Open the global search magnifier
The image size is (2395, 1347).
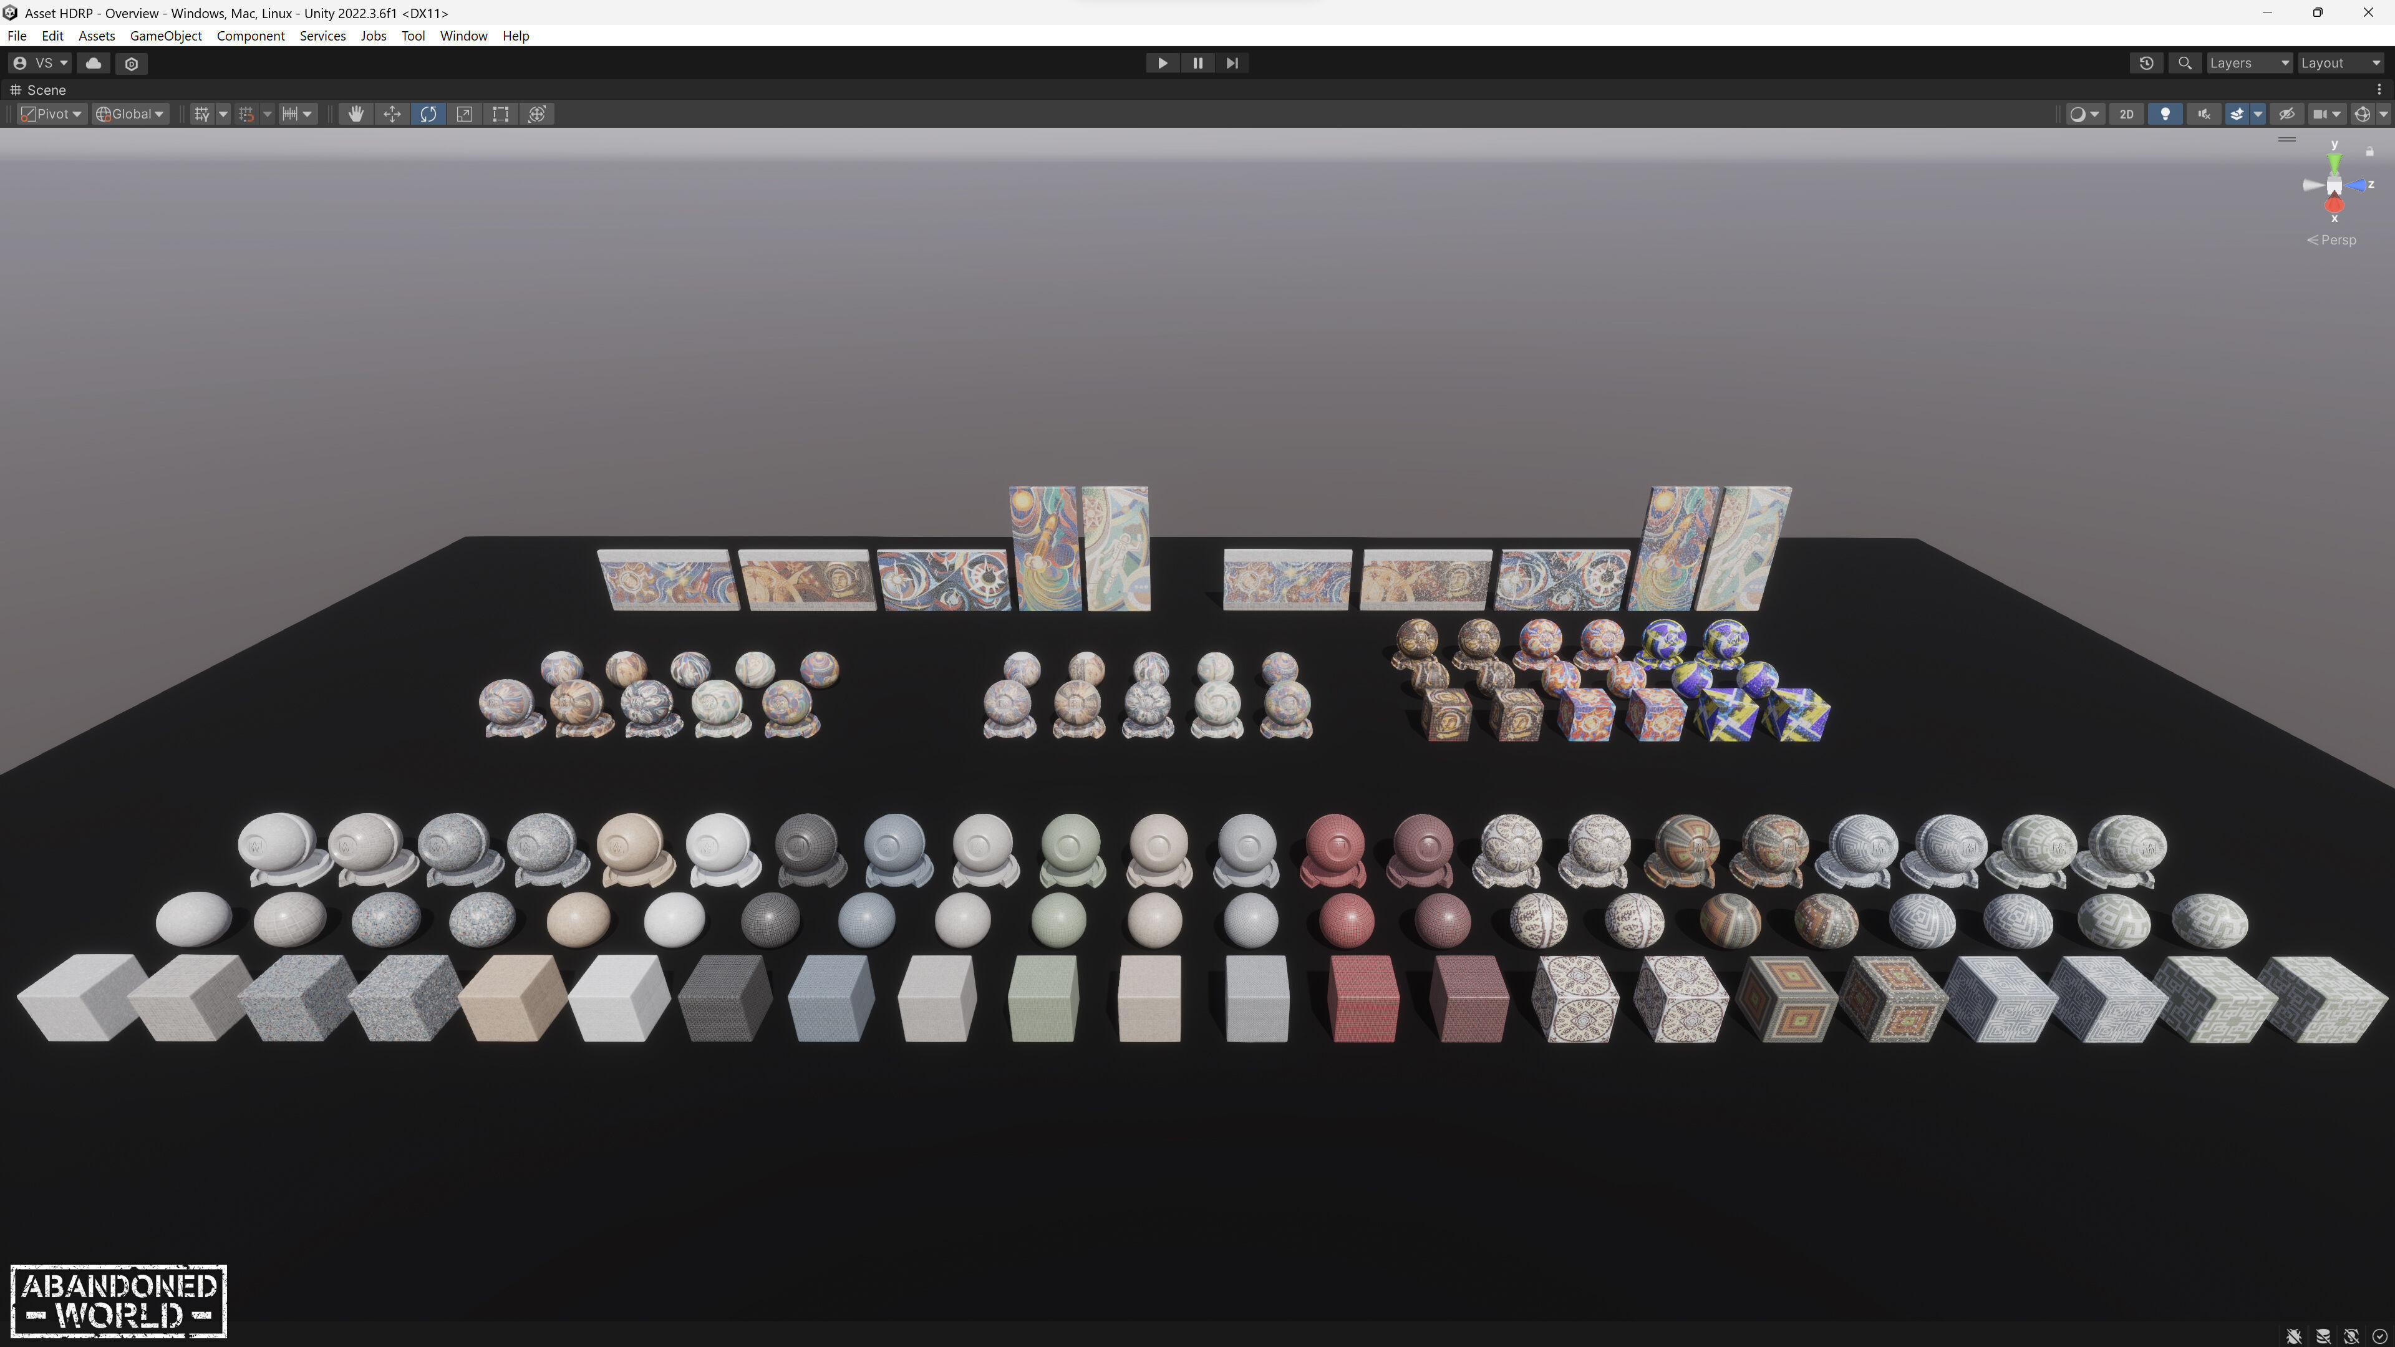click(x=2185, y=63)
